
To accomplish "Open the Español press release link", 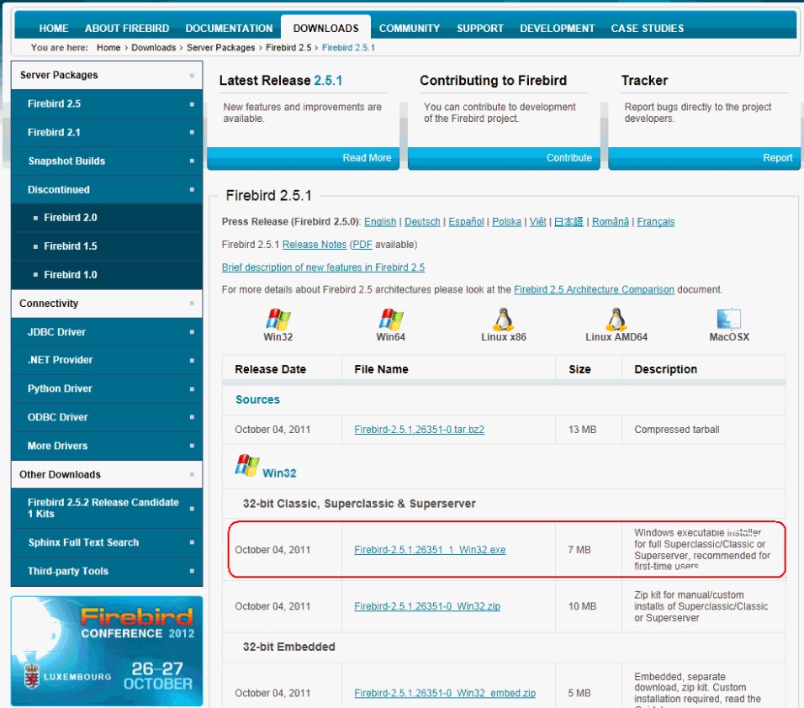I will pyautogui.click(x=466, y=222).
